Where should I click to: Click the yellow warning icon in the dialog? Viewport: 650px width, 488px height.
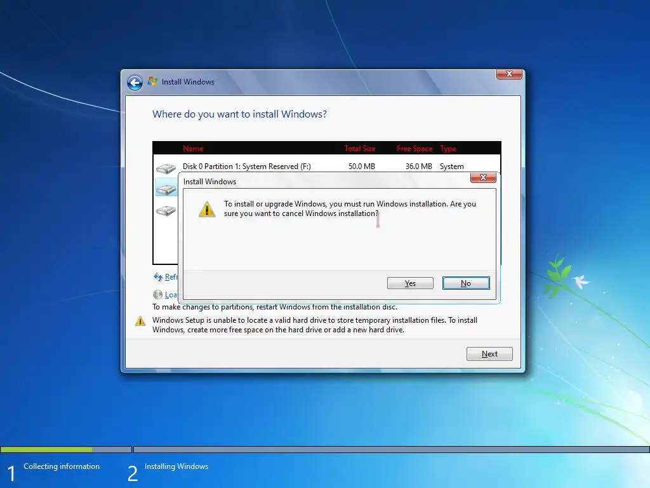click(207, 208)
